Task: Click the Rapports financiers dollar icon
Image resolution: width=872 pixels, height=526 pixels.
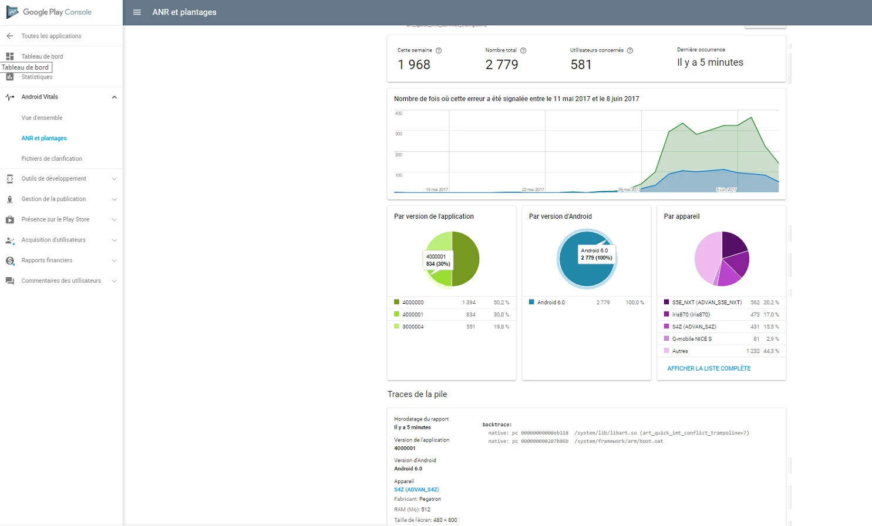Action: pos(10,260)
